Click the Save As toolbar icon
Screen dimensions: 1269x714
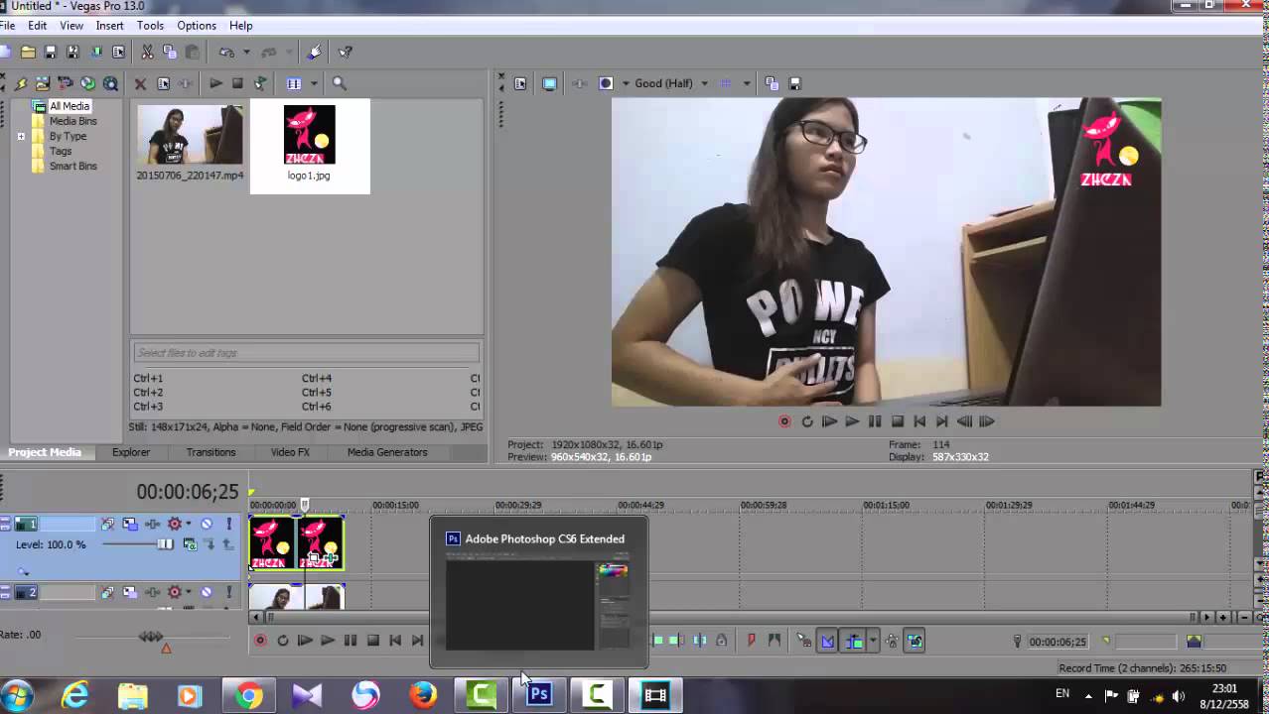pyautogui.click(x=73, y=53)
